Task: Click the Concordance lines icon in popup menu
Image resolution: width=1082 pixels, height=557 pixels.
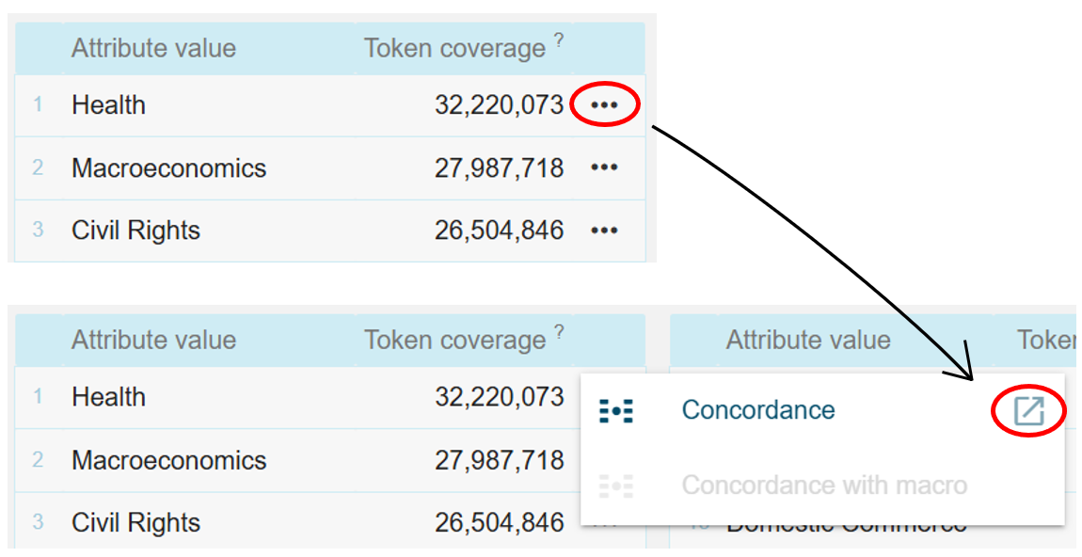Action: pyautogui.click(x=616, y=411)
